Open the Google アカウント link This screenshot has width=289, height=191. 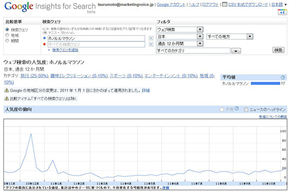coord(171,5)
